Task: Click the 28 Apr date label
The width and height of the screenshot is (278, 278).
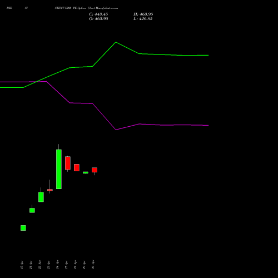Action: (x=75, y=265)
